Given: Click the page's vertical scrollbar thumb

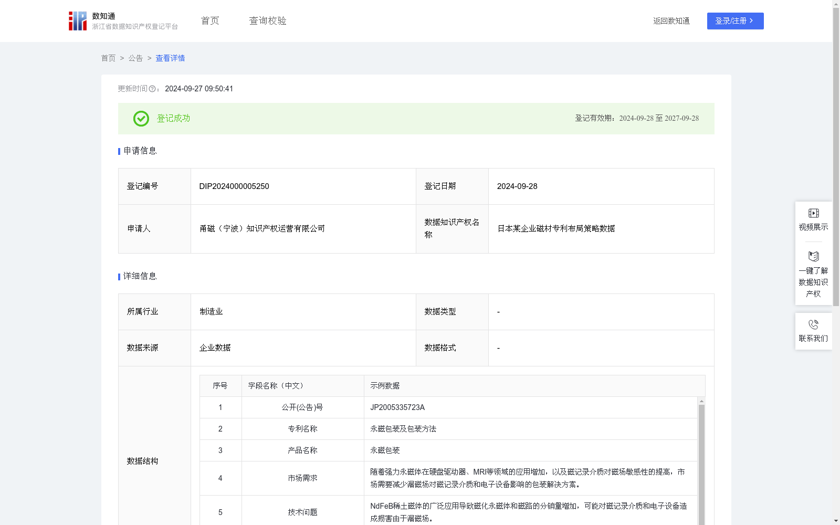Looking at the screenshot, I should 836,156.
